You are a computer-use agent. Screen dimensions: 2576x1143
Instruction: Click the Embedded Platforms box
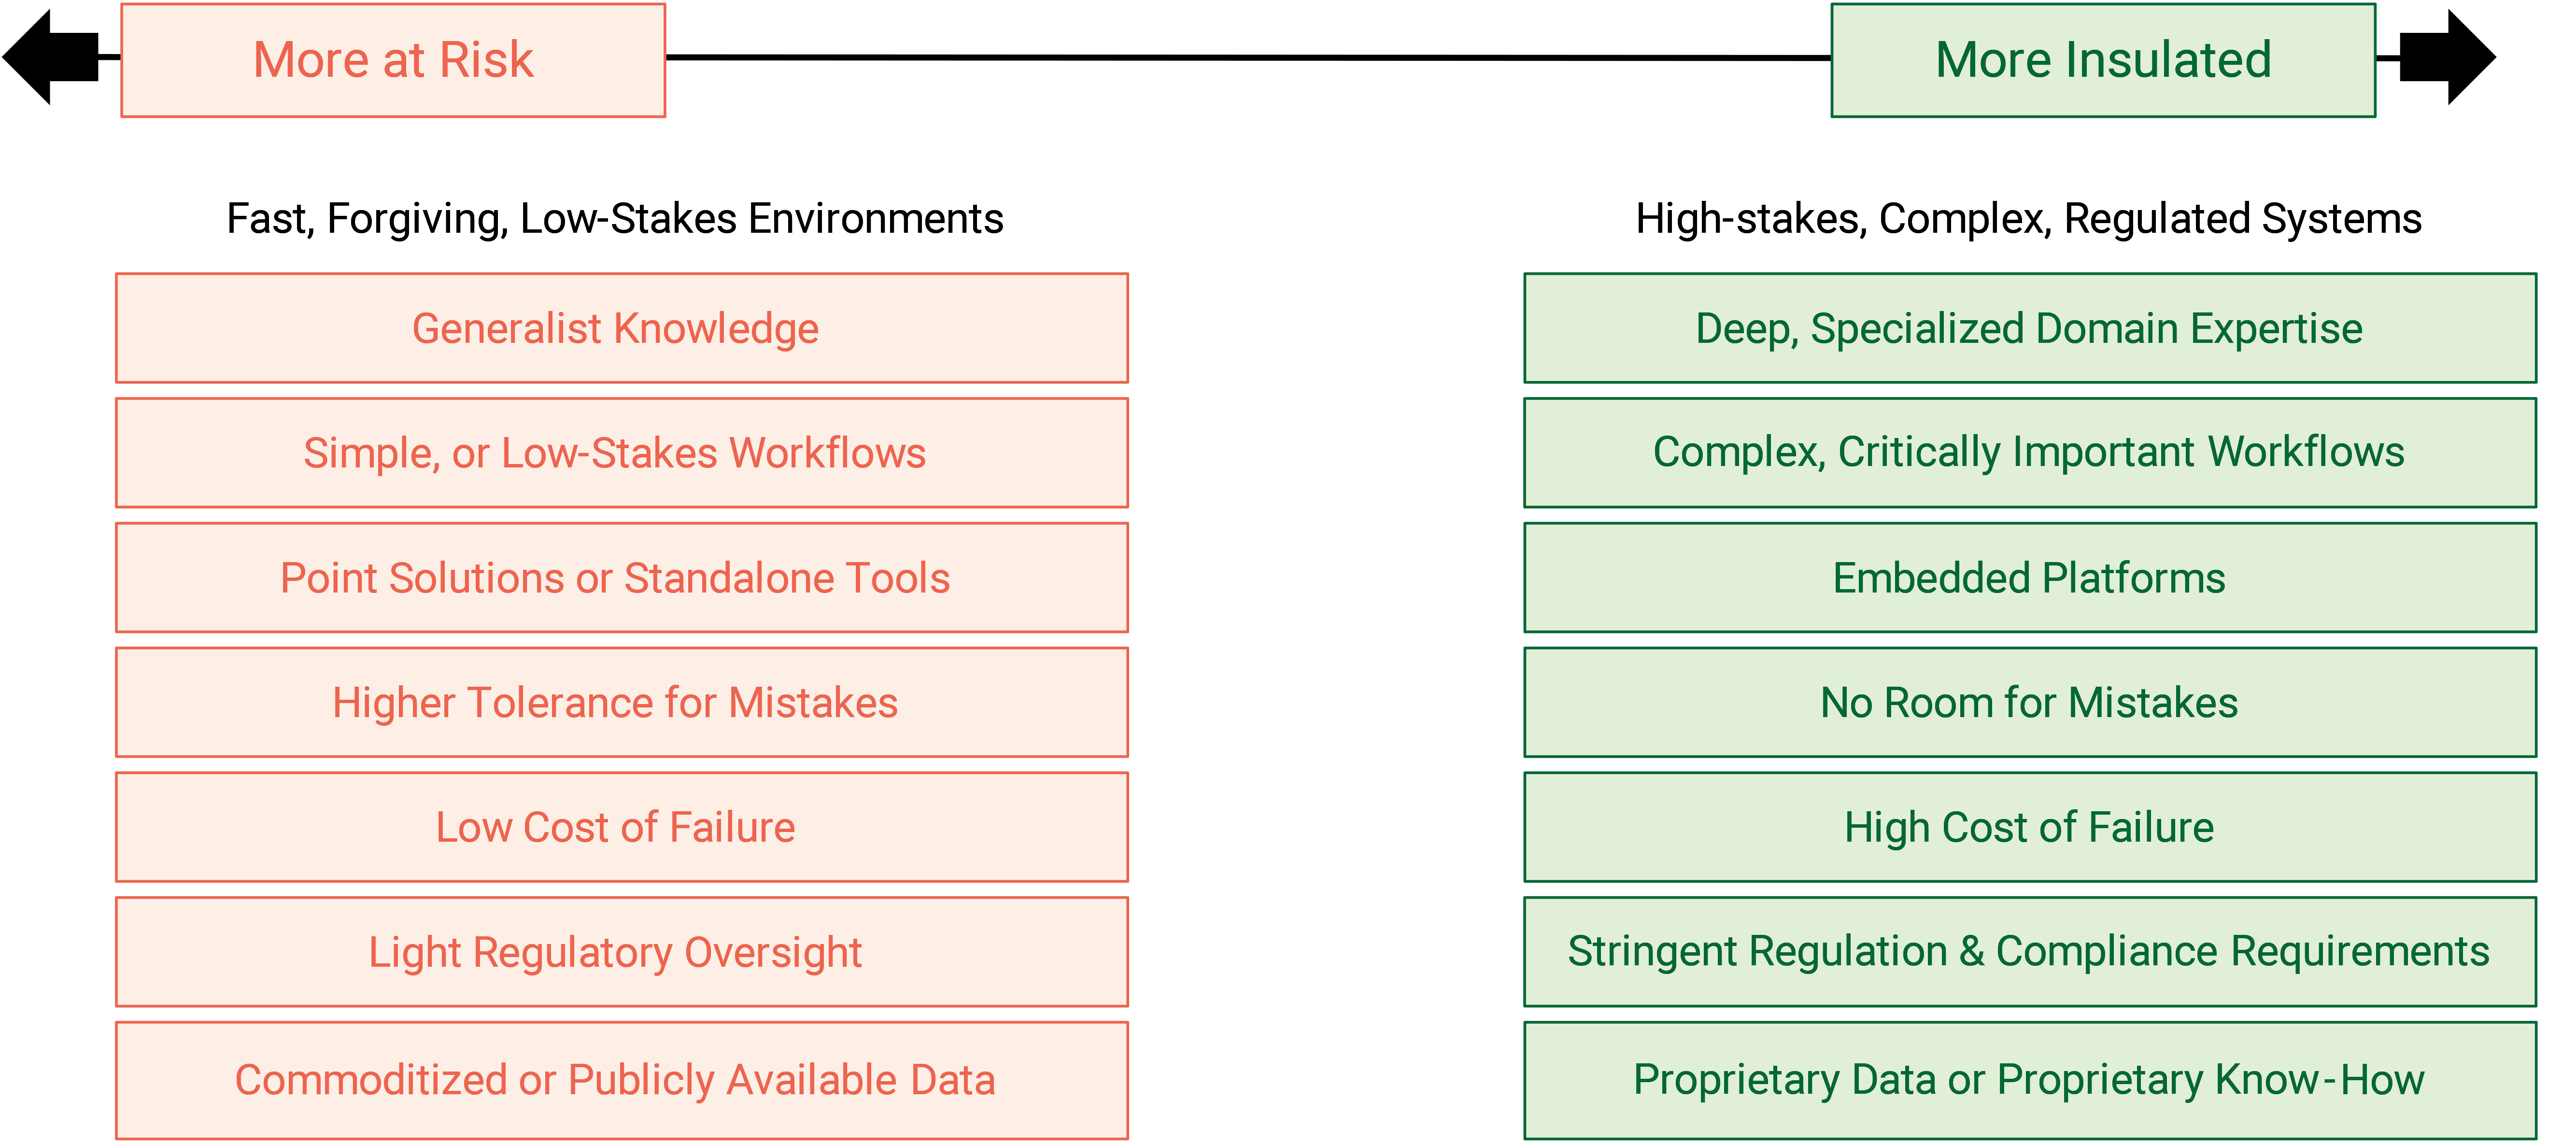(2030, 578)
